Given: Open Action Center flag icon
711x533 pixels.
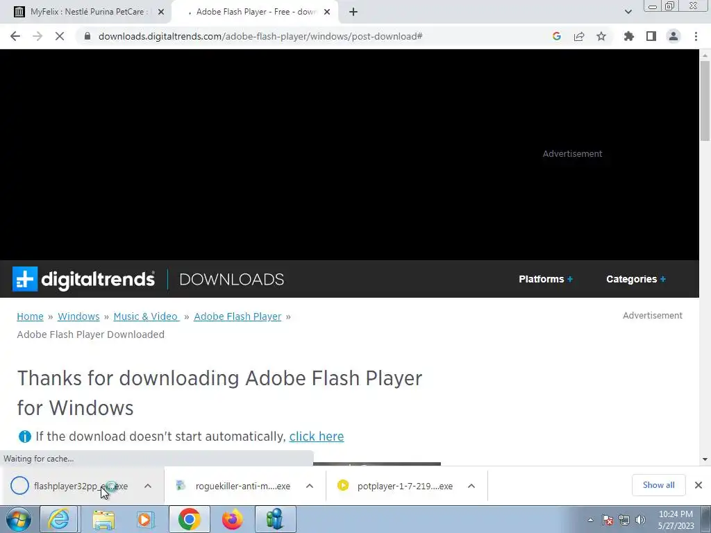Looking at the screenshot, I should [x=608, y=520].
